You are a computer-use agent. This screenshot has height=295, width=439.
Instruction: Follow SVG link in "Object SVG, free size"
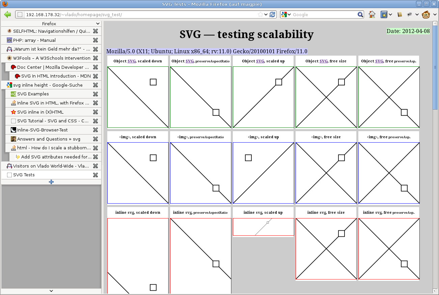[324, 61]
